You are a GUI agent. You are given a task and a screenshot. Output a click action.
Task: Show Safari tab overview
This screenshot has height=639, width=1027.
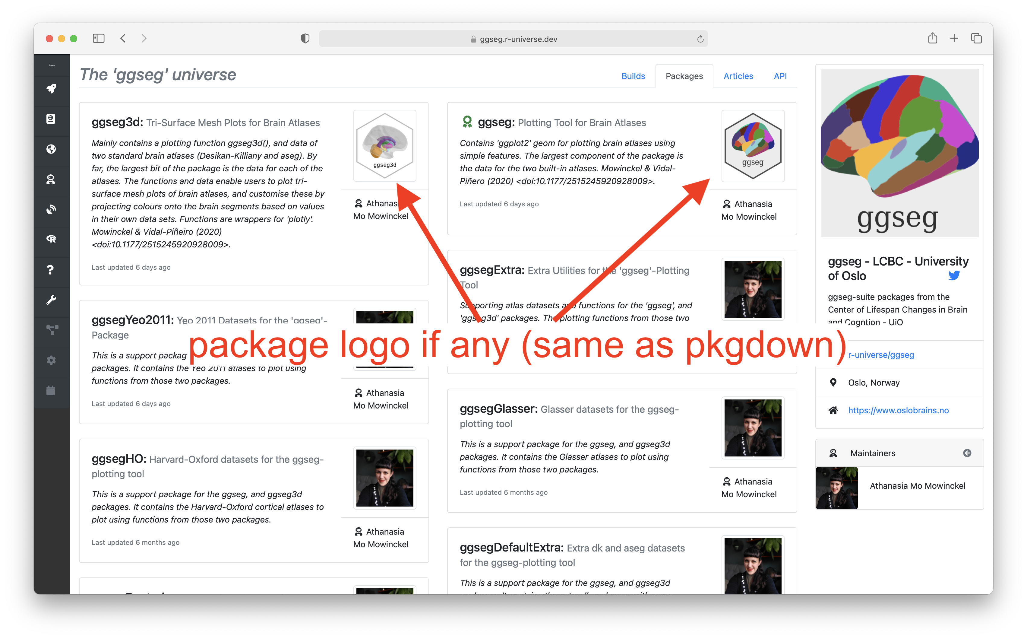(976, 38)
